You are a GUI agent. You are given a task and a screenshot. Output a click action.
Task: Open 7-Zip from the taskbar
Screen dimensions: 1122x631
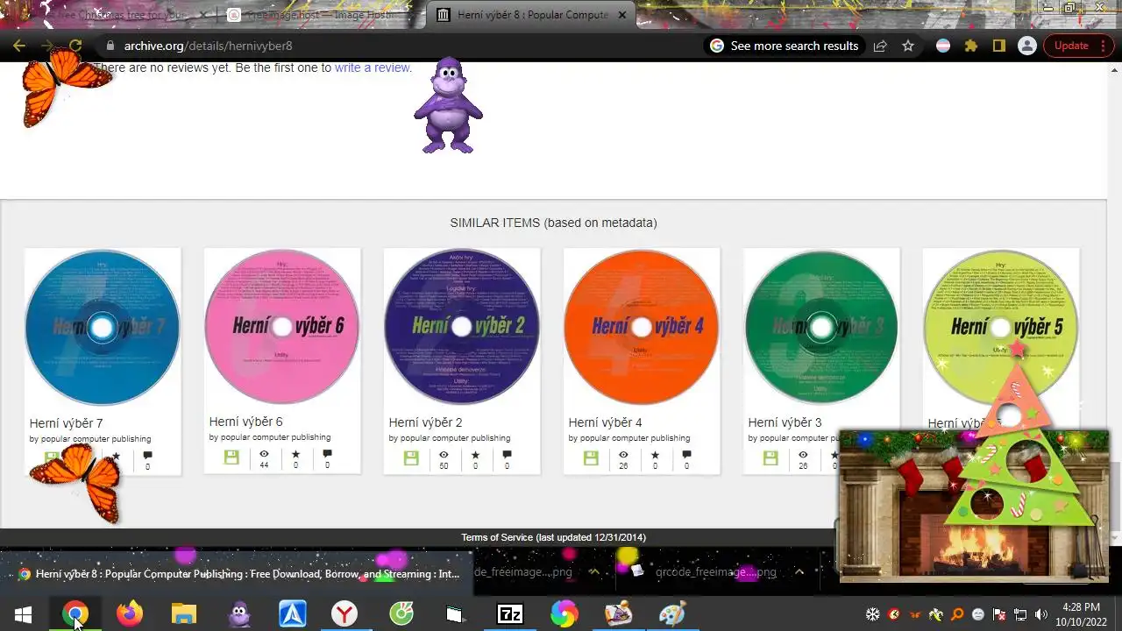pyautogui.click(x=509, y=614)
